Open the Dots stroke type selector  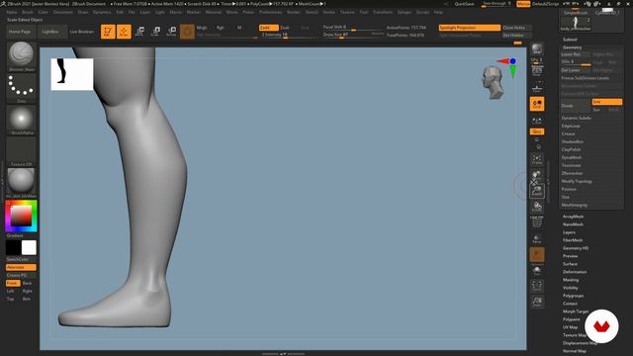(21, 87)
